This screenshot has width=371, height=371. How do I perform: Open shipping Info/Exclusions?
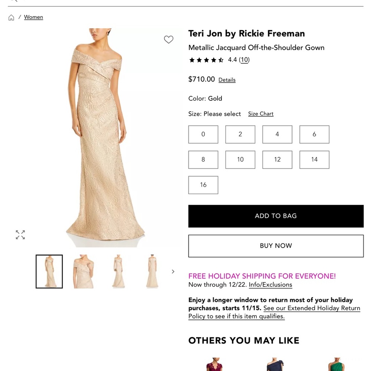pyautogui.click(x=270, y=285)
